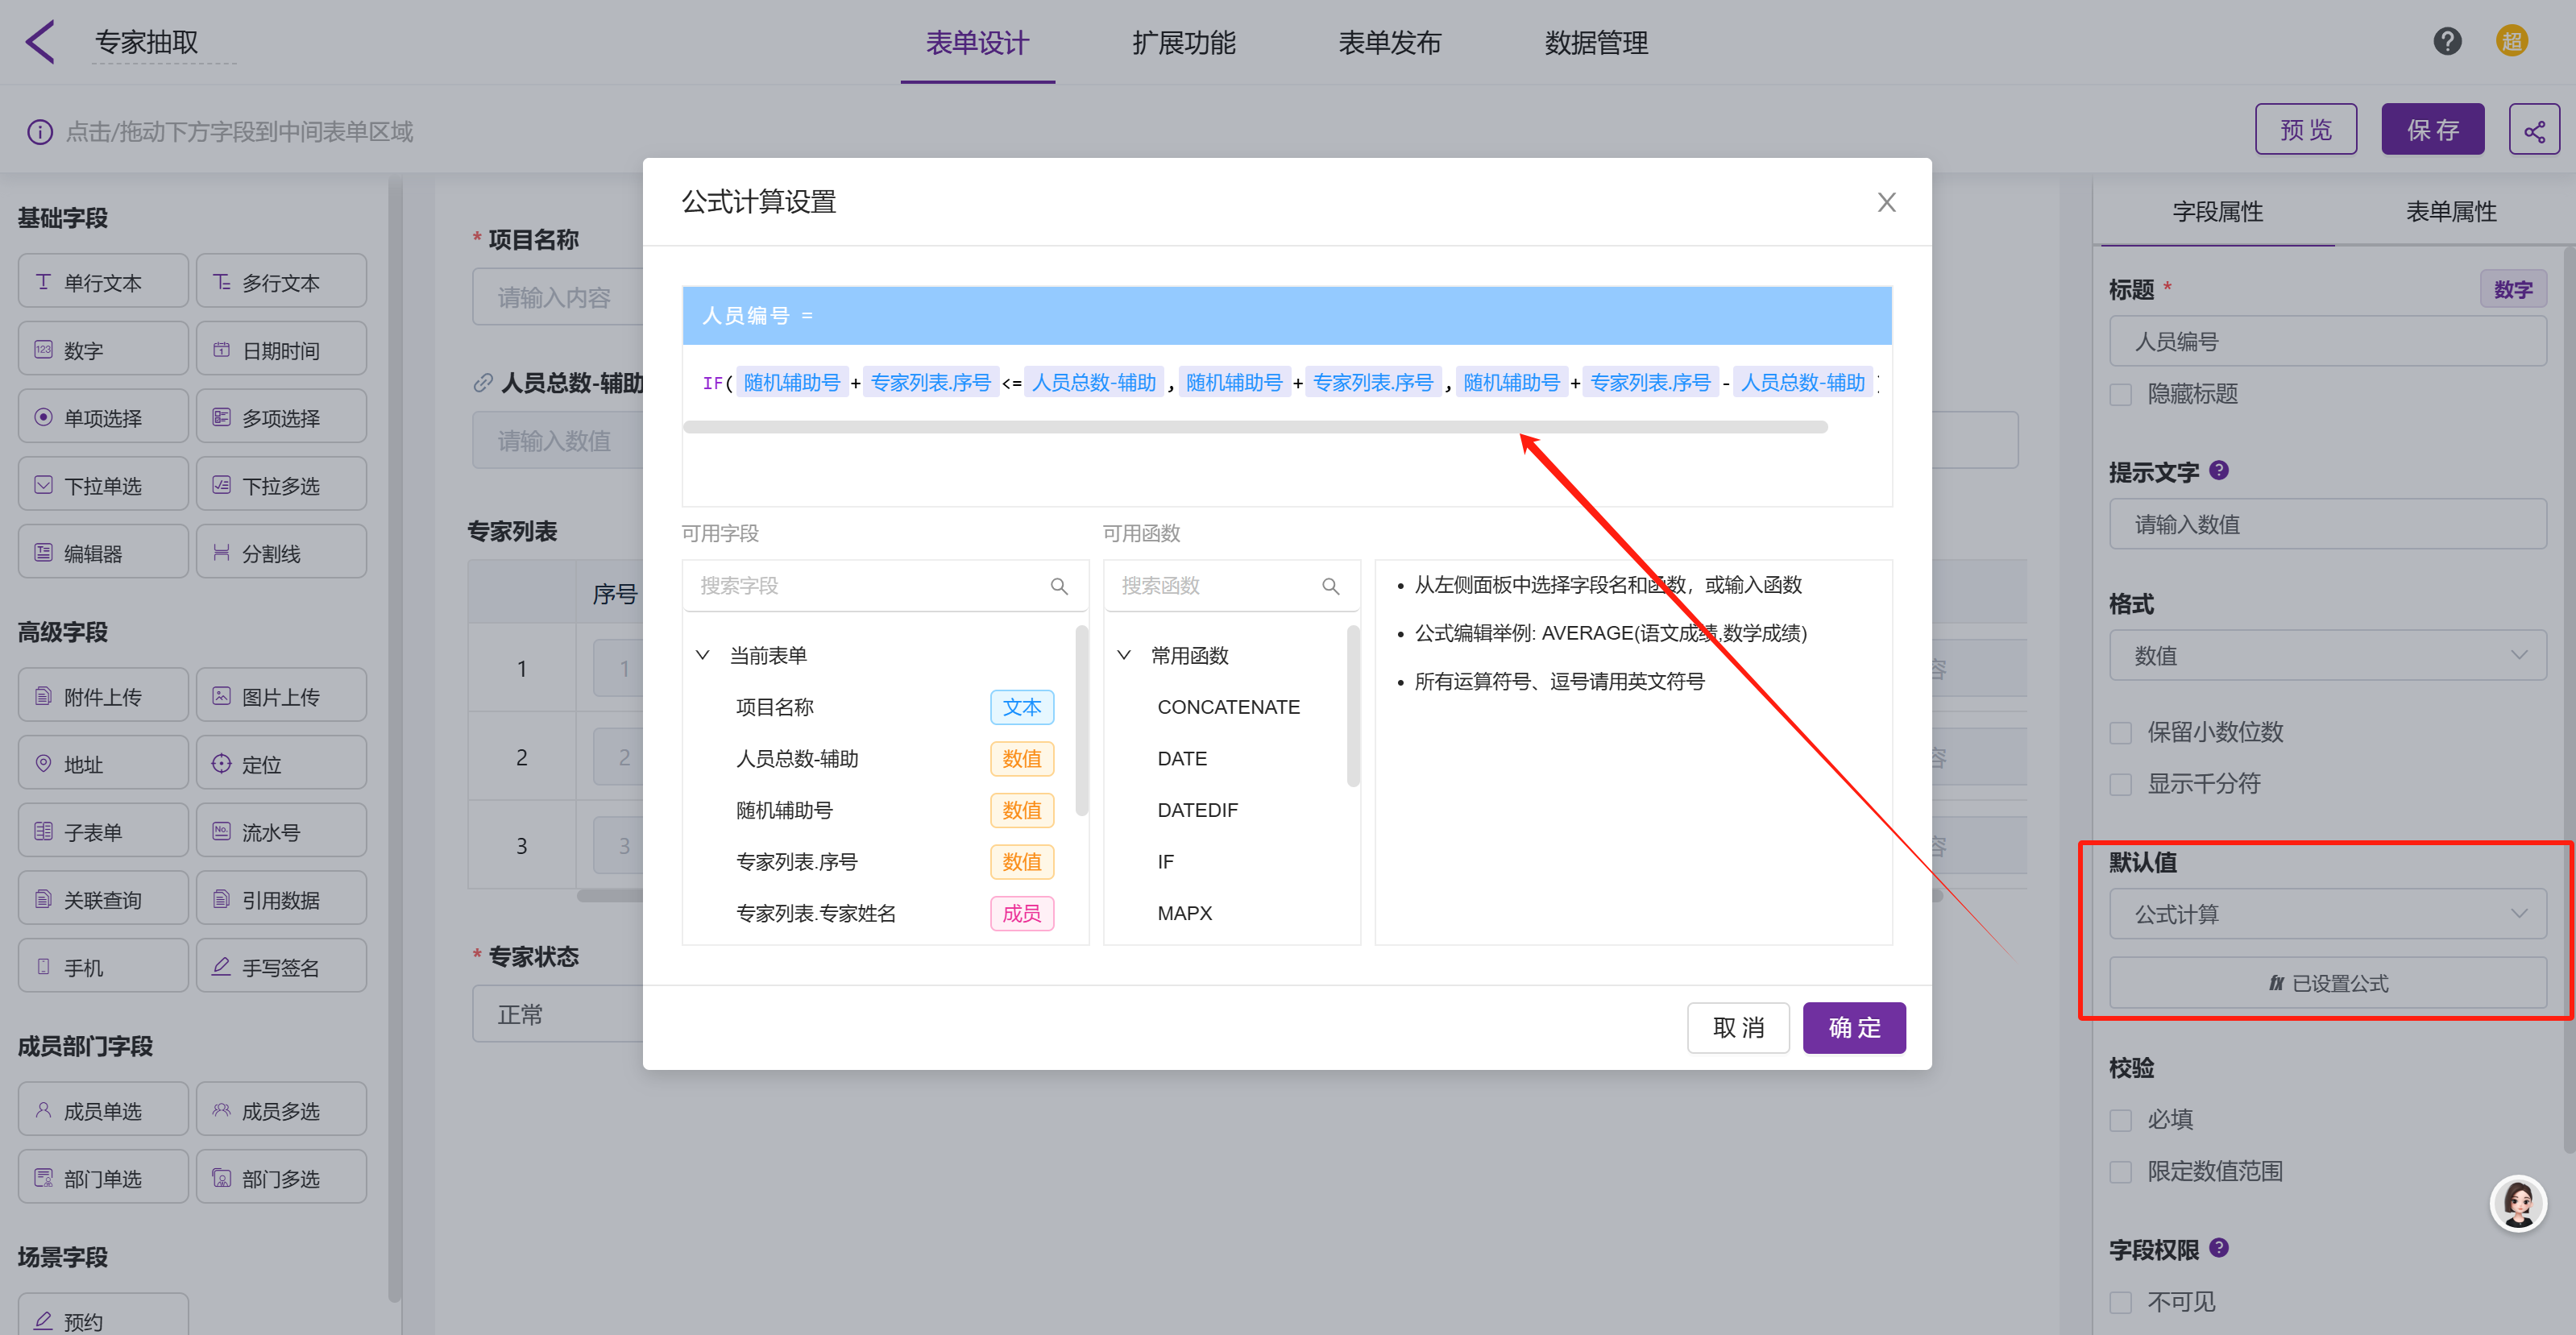Image resolution: width=2576 pixels, height=1335 pixels.
Task: Open the 默认值 公式计算 dropdown
Action: [x=2327, y=914]
